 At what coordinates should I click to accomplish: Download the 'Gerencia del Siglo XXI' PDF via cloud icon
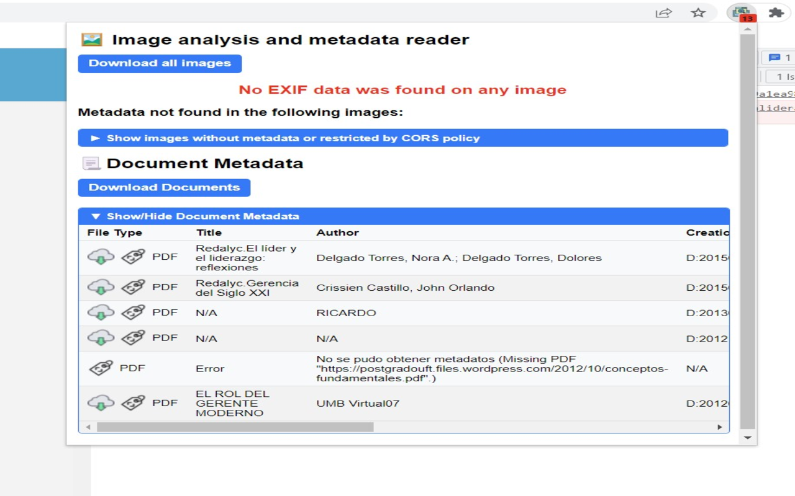click(101, 287)
